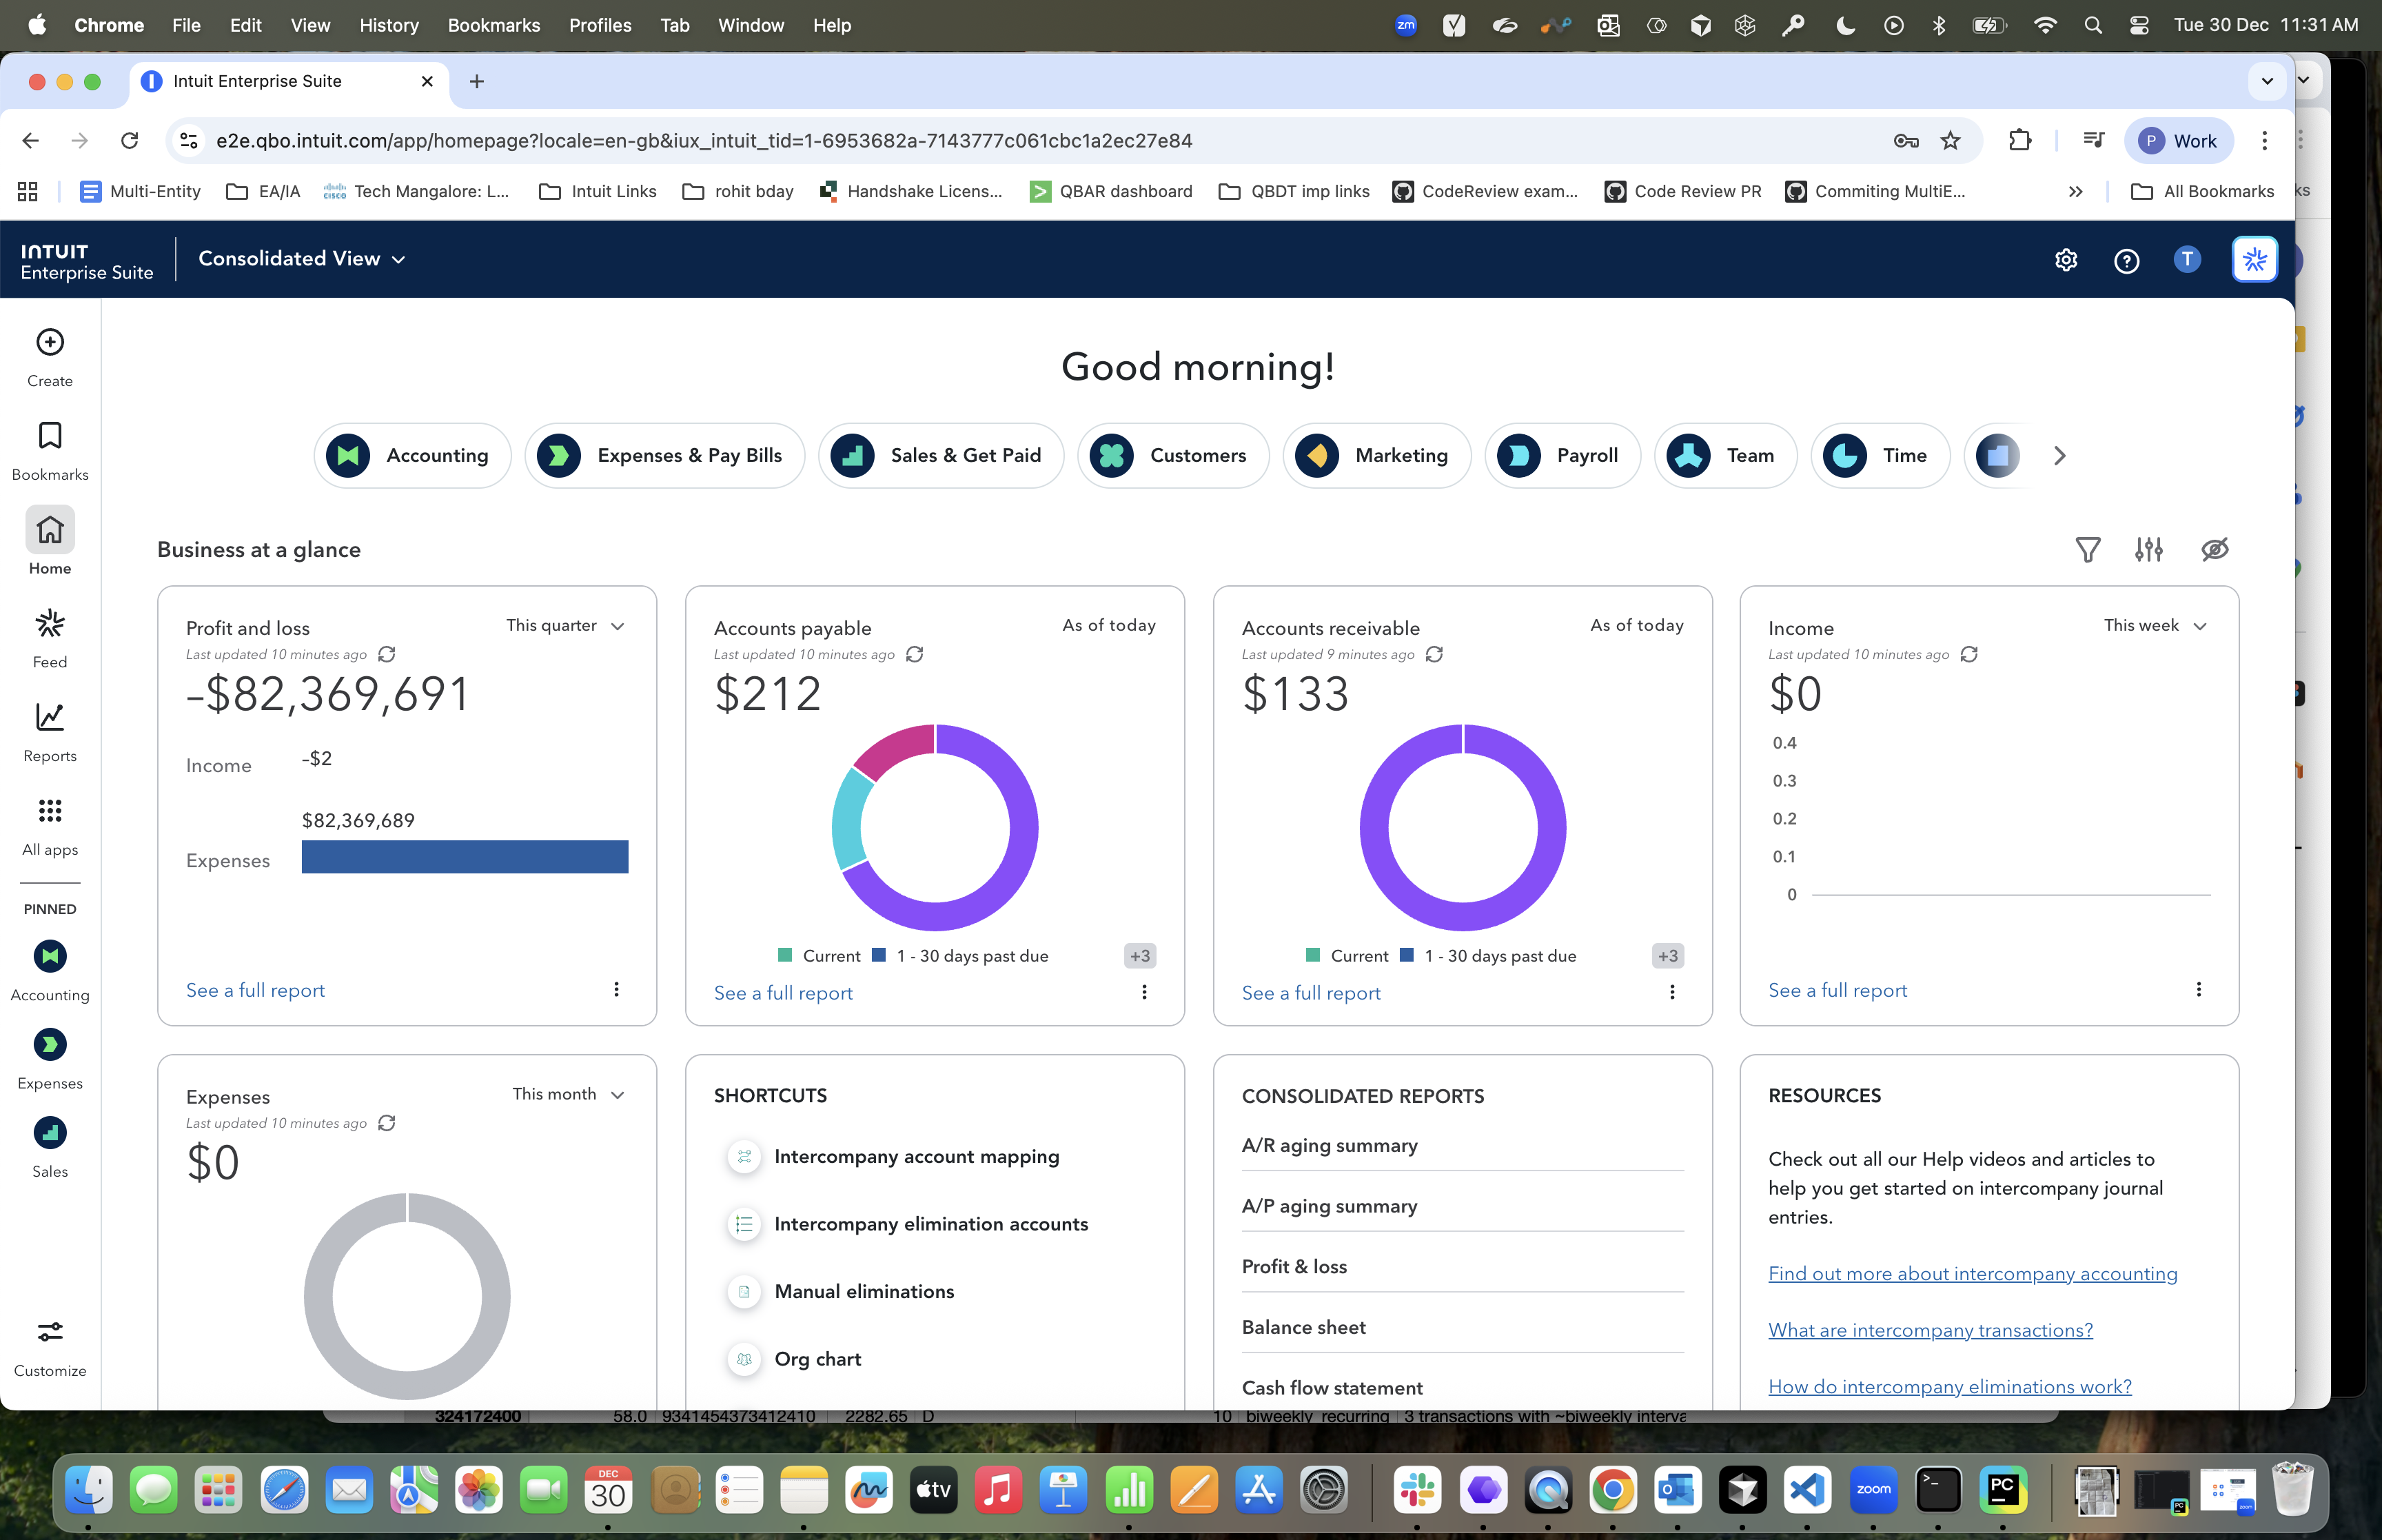Click the filter funnel icon
Image resolution: width=2382 pixels, height=1540 pixels.
click(2087, 550)
